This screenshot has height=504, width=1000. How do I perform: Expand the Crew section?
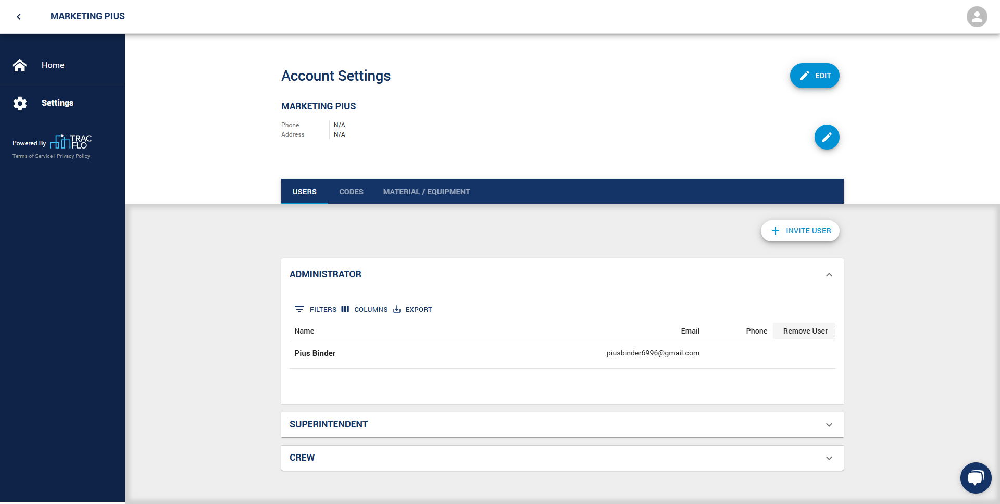[x=829, y=458]
